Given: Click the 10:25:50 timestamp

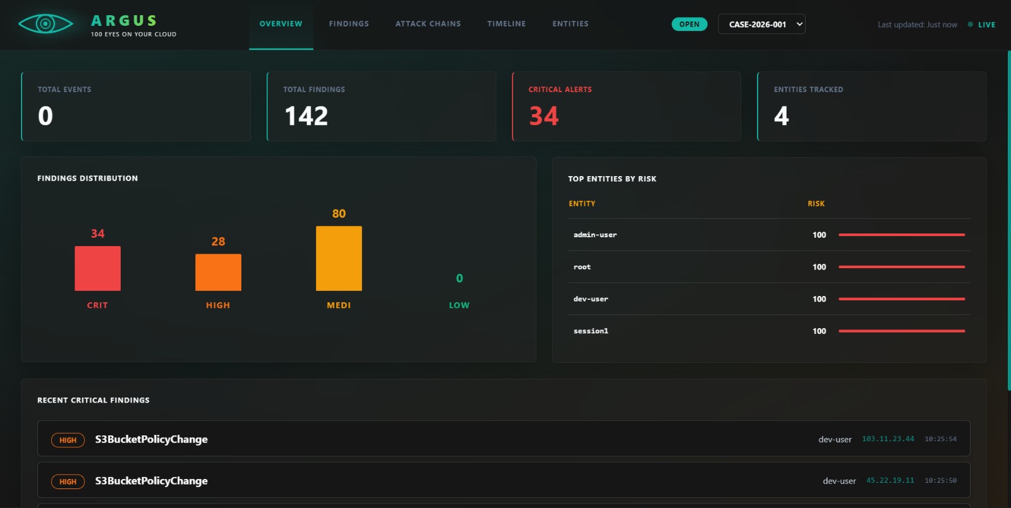Looking at the screenshot, I should point(940,480).
